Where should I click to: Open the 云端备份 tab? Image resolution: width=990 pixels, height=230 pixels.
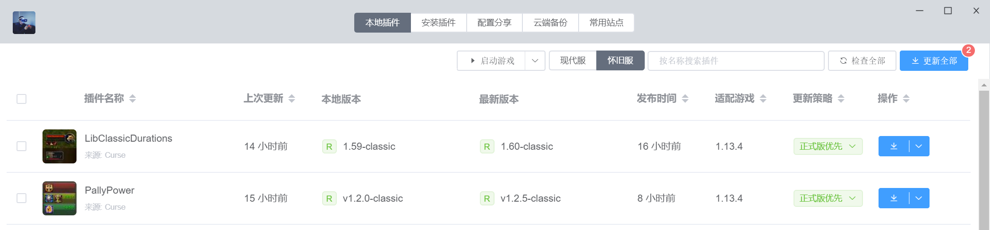pyautogui.click(x=550, y=23)
